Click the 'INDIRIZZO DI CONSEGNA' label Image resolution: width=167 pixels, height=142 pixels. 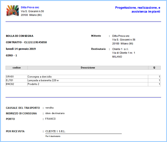click(x=21, y=114)
